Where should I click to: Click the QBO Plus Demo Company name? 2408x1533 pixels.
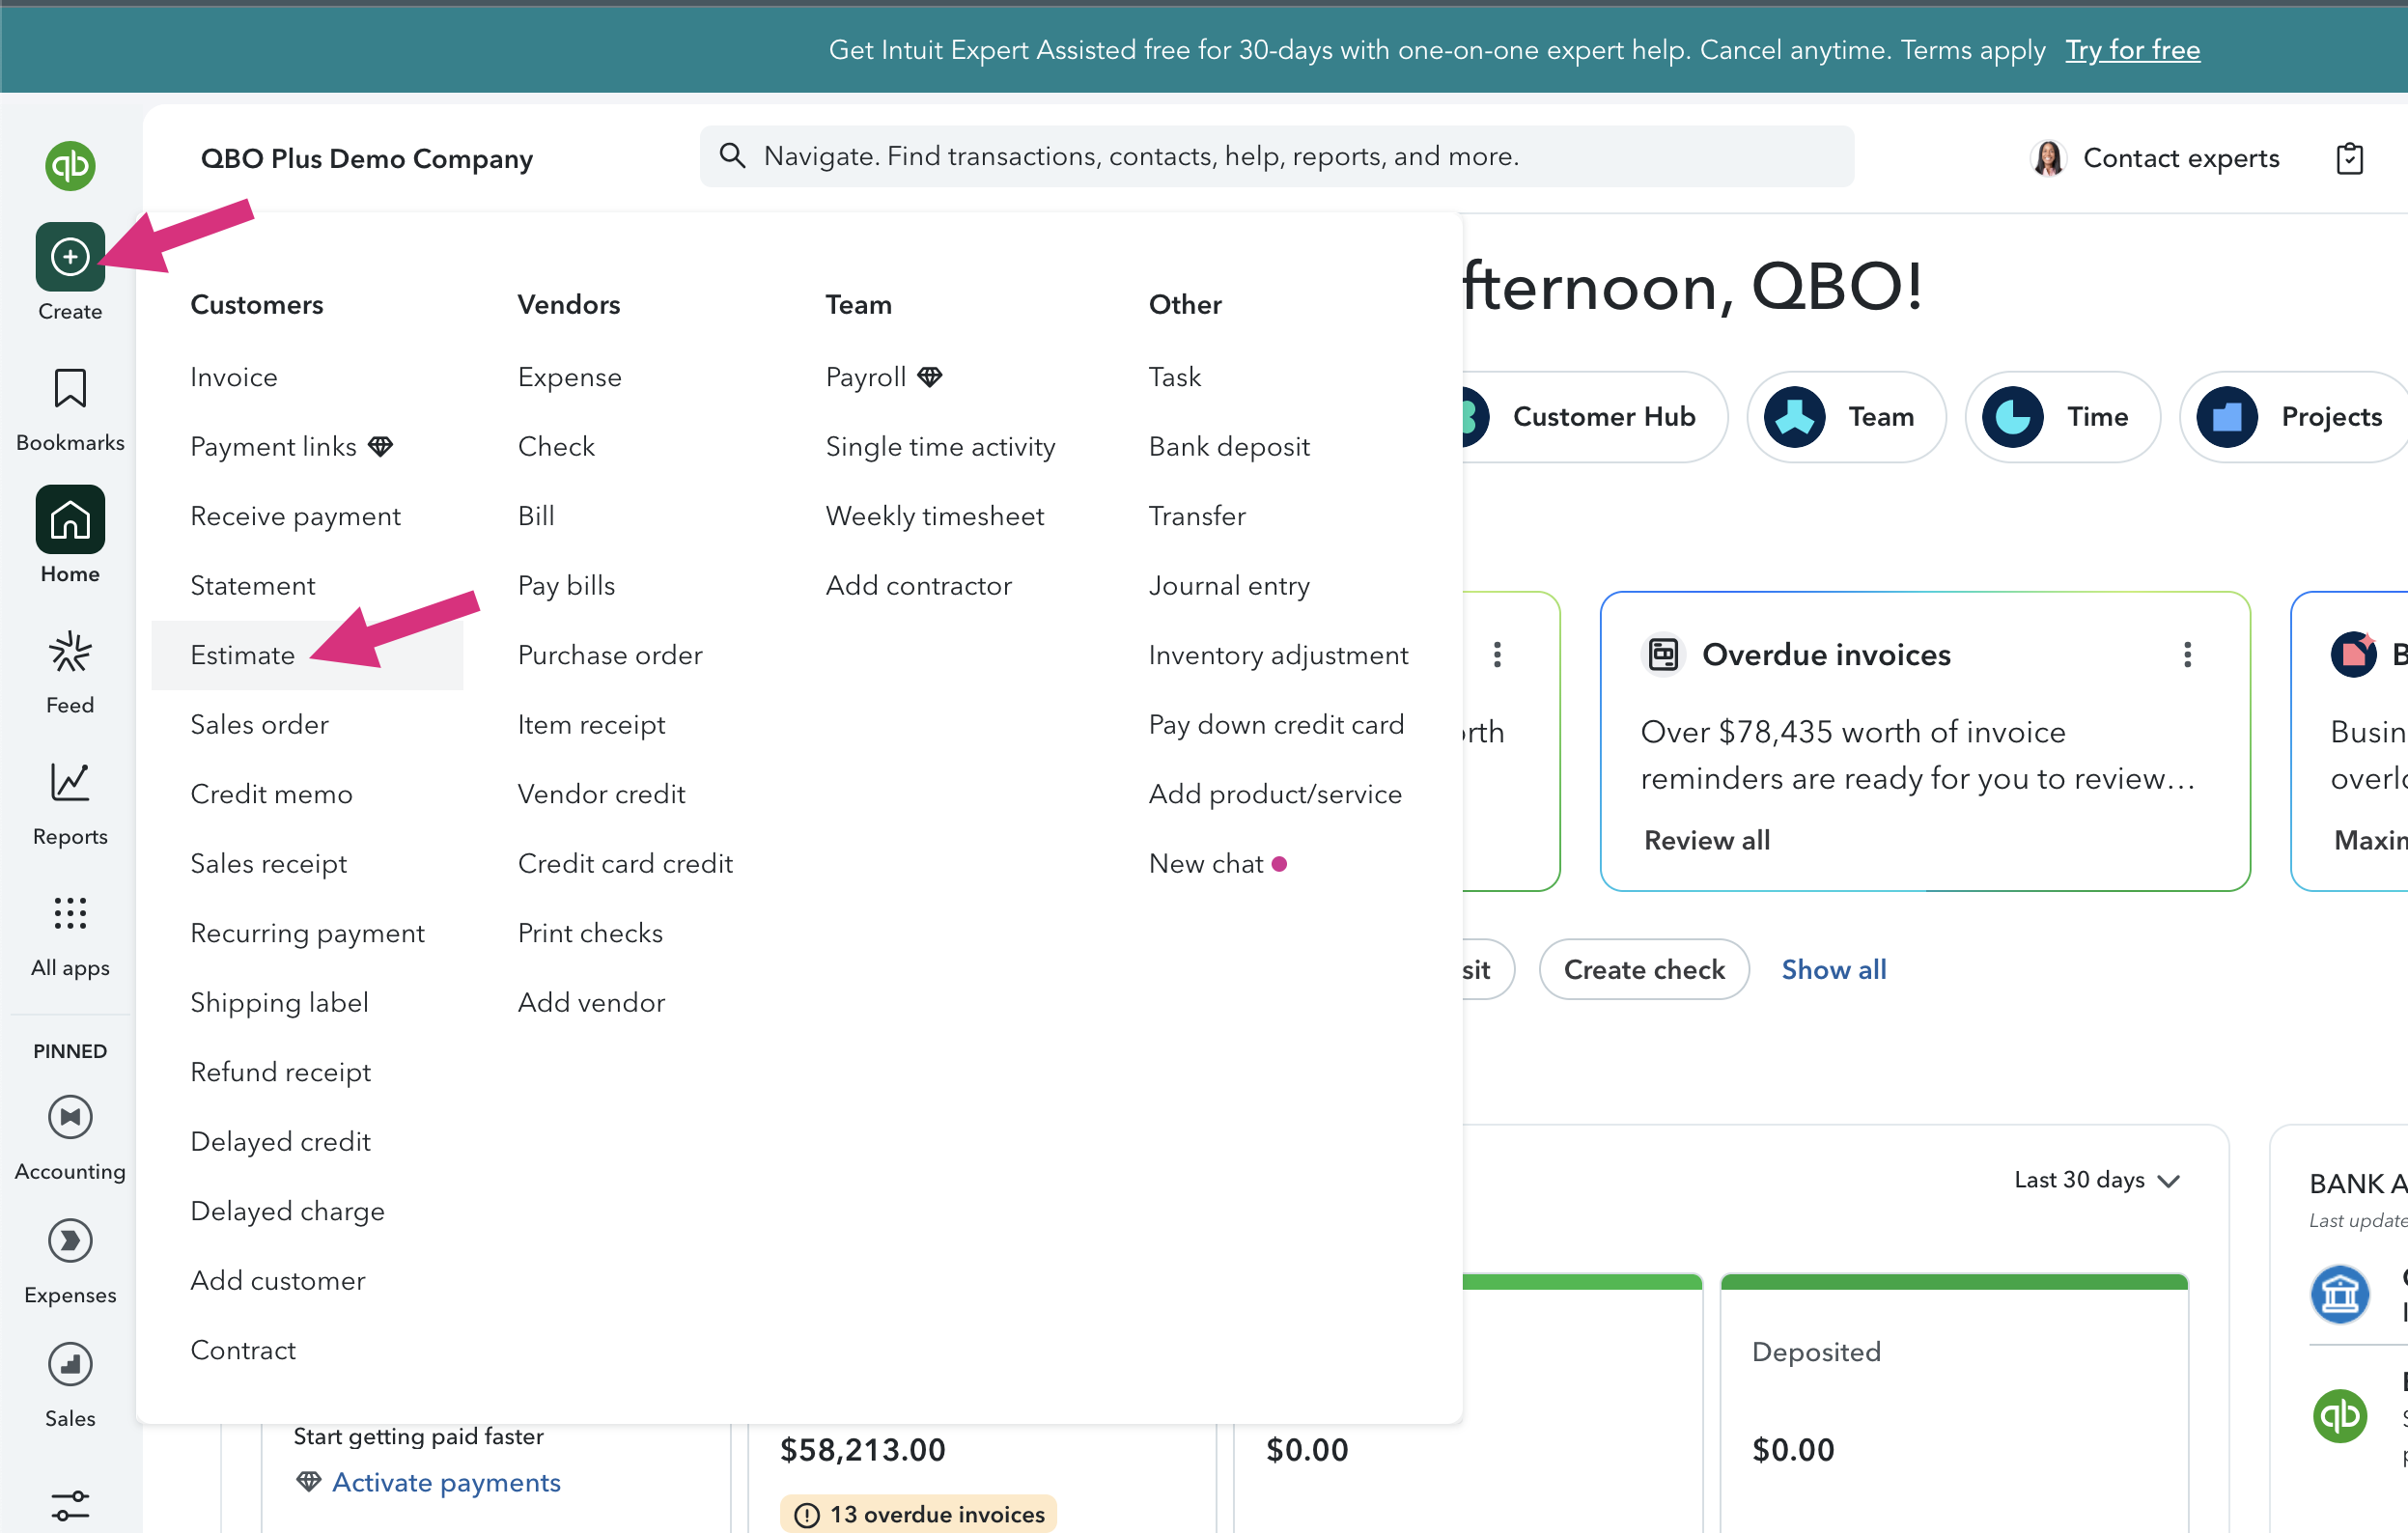pyautogui.click(x=367, y=158)
